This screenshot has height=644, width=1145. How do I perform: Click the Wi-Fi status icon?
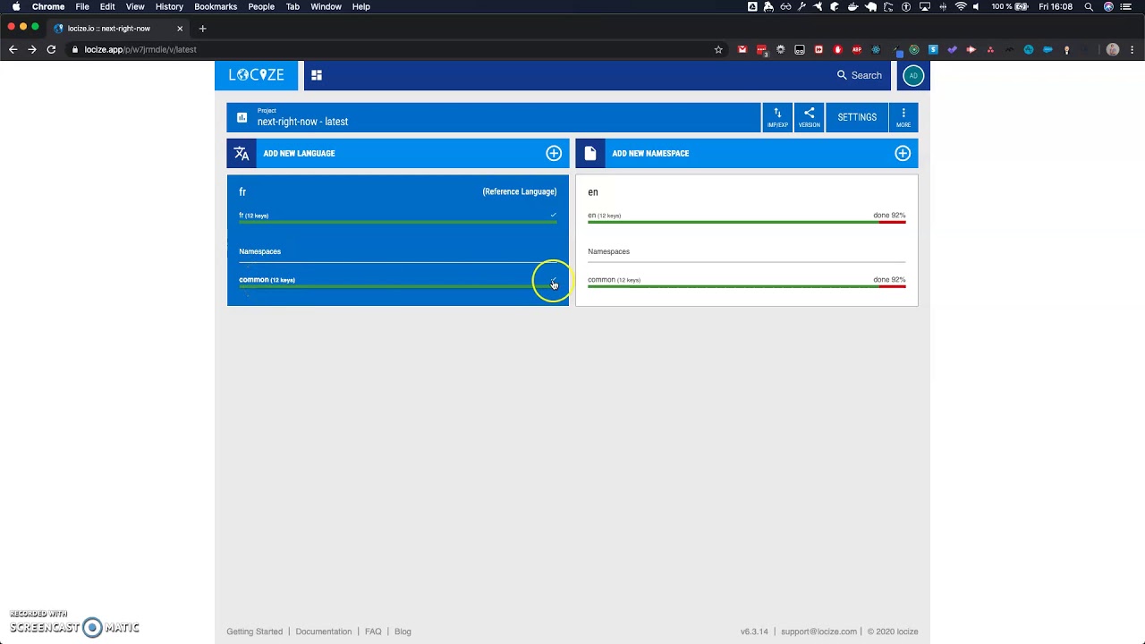click(x=961, y=6)
